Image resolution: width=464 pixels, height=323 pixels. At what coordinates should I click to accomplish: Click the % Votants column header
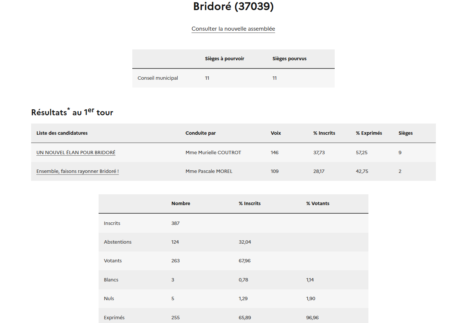(318, 204)
